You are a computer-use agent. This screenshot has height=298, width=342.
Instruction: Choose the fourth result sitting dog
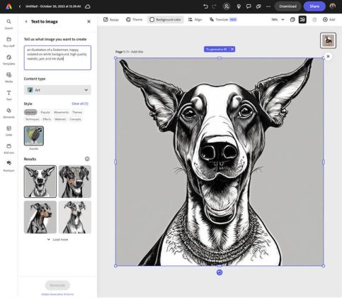point(75,217)
